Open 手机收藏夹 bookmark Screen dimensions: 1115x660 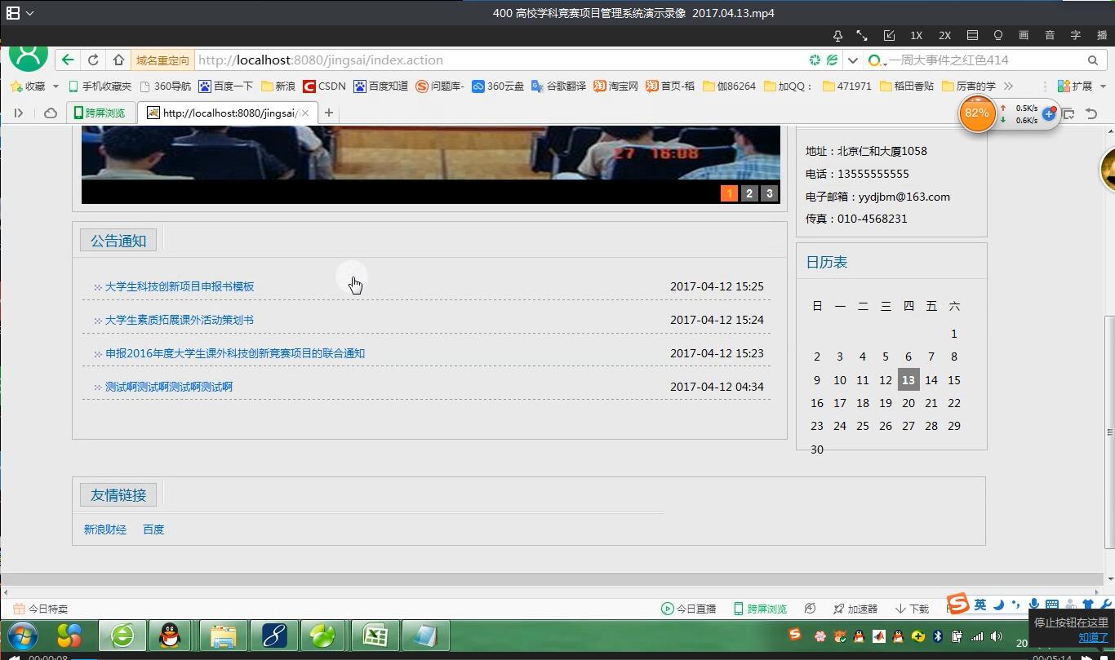(100, 86)
